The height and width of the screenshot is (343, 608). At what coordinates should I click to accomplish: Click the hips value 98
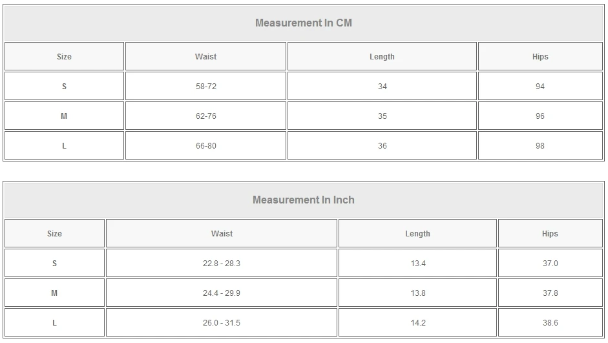tap(540, 146)
